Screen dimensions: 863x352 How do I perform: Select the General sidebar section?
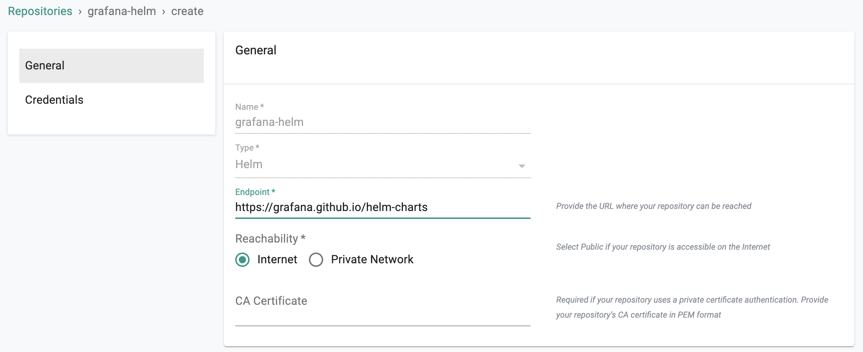112,65
